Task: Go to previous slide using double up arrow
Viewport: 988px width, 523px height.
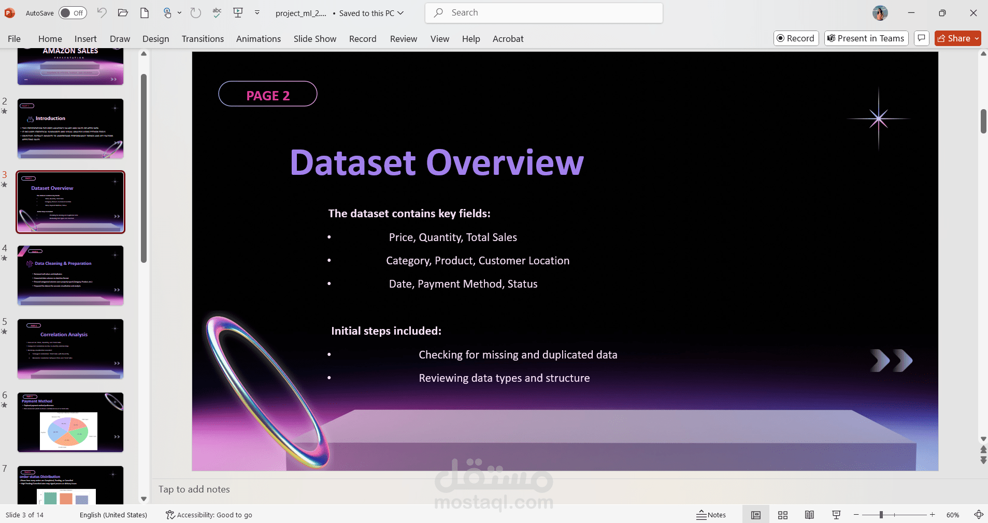Action: pos(983,450)
